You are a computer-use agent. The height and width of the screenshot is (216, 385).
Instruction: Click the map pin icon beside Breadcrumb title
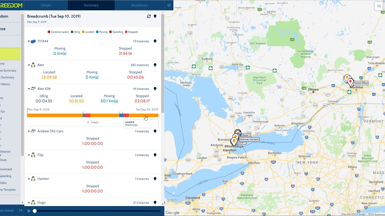155,16
